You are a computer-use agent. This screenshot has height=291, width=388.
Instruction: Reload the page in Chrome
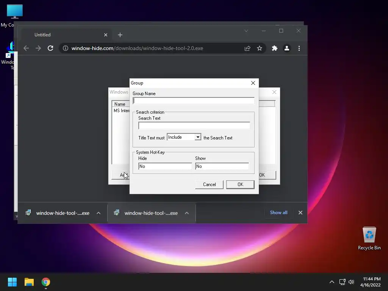[50, 48]
